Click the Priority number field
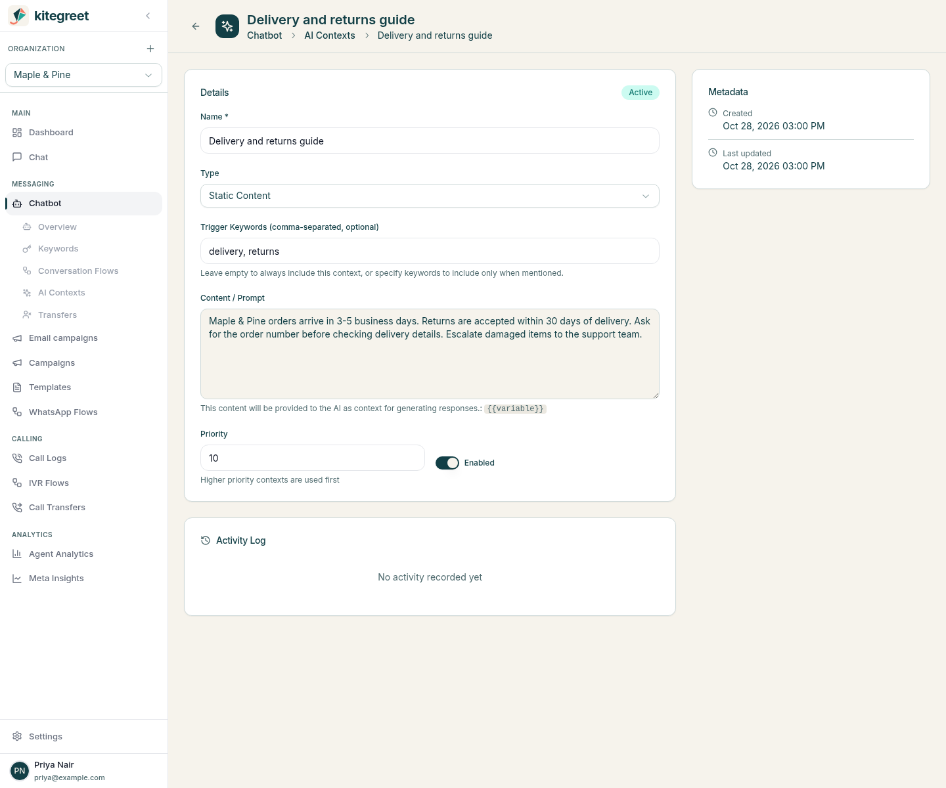 point(313,458)
